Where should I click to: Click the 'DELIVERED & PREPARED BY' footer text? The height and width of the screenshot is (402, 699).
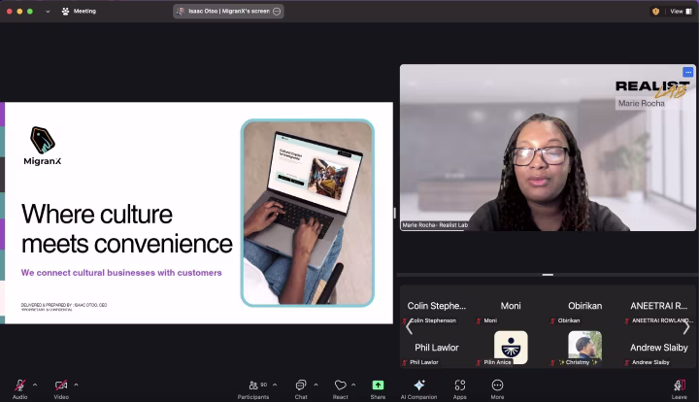(64, 307)
